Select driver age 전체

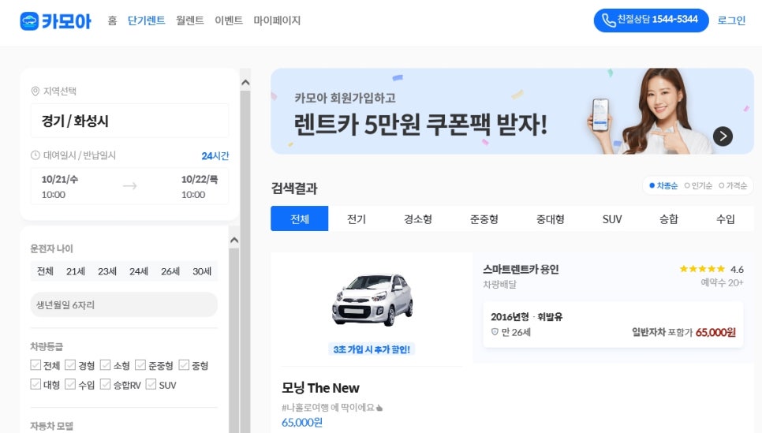tap(45, 271)
